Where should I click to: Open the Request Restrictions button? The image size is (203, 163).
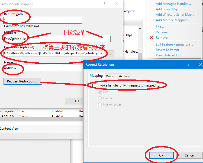tap(23, 81)
